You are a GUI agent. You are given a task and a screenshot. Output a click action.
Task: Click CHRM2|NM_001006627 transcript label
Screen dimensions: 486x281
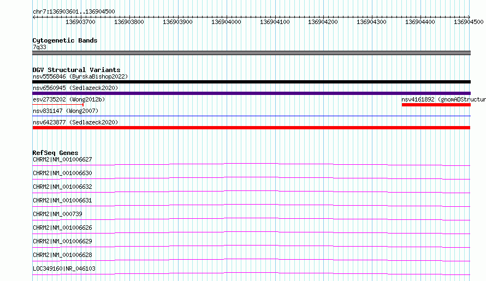62,159
